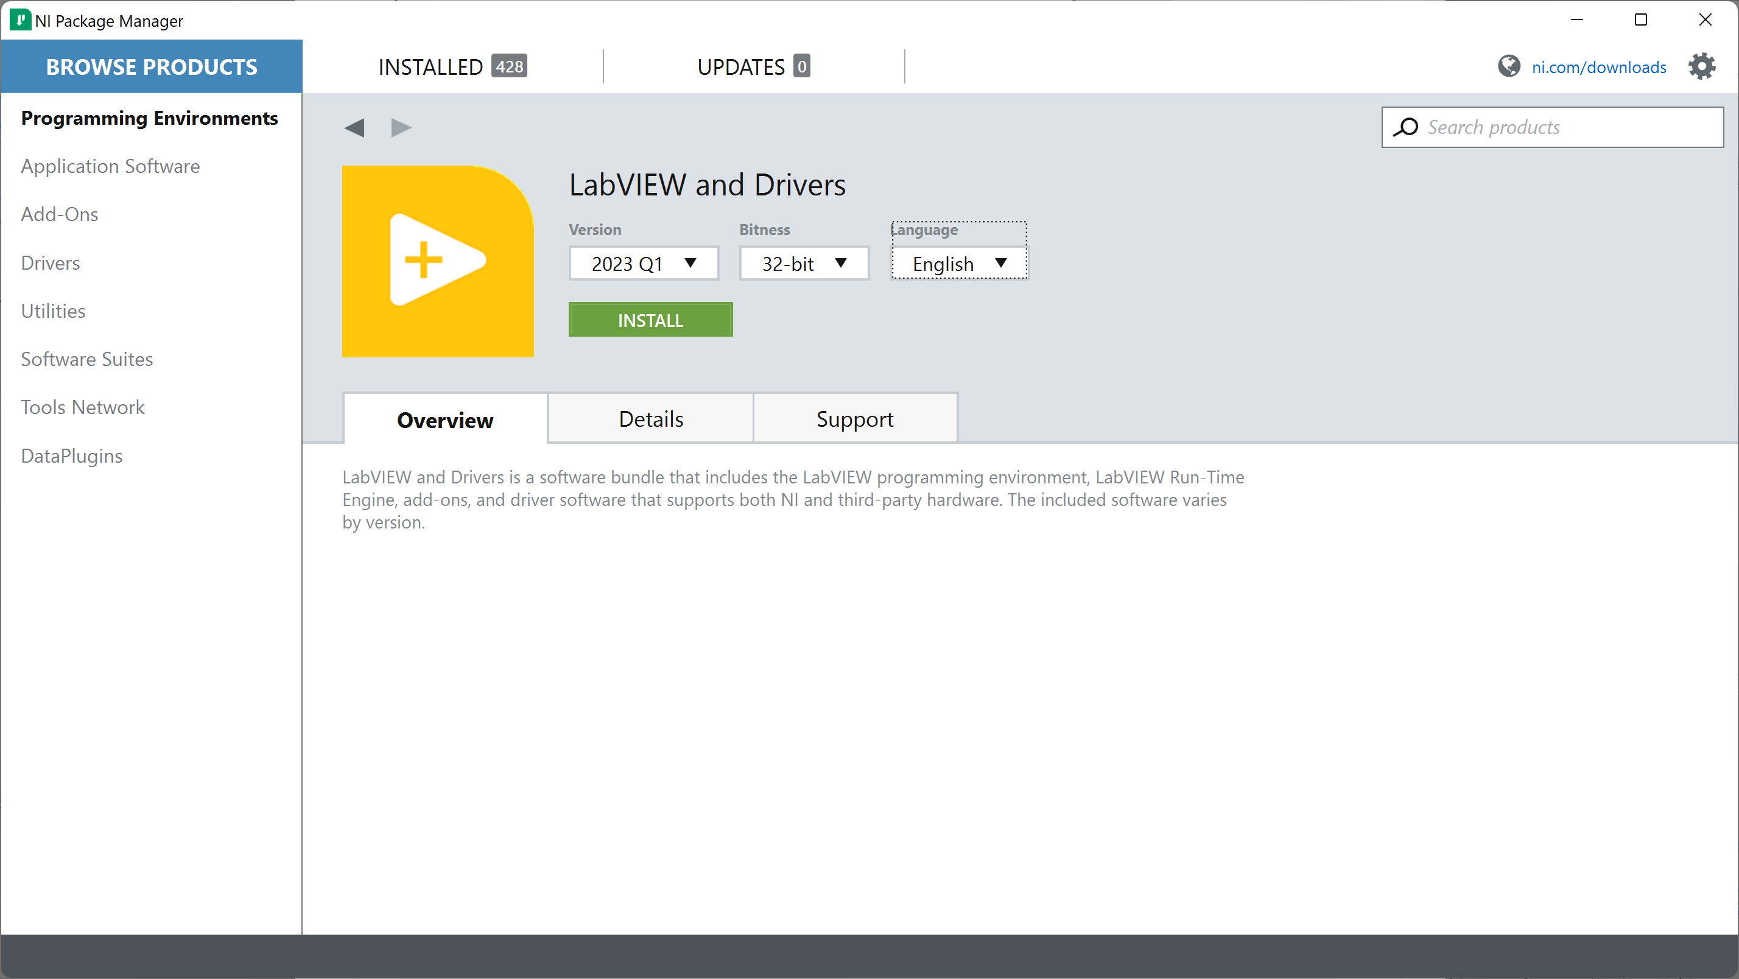
Task: View the UPDATES tab
Action: click(753, 66)
